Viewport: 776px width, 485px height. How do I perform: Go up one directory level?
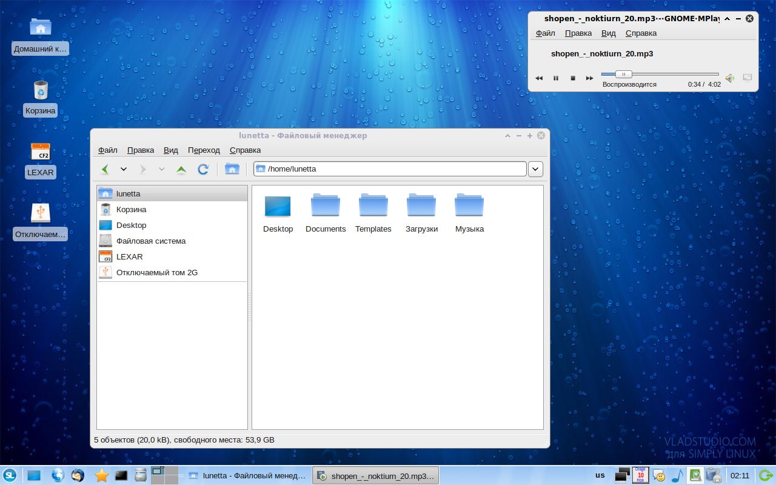tap(181, 169)
